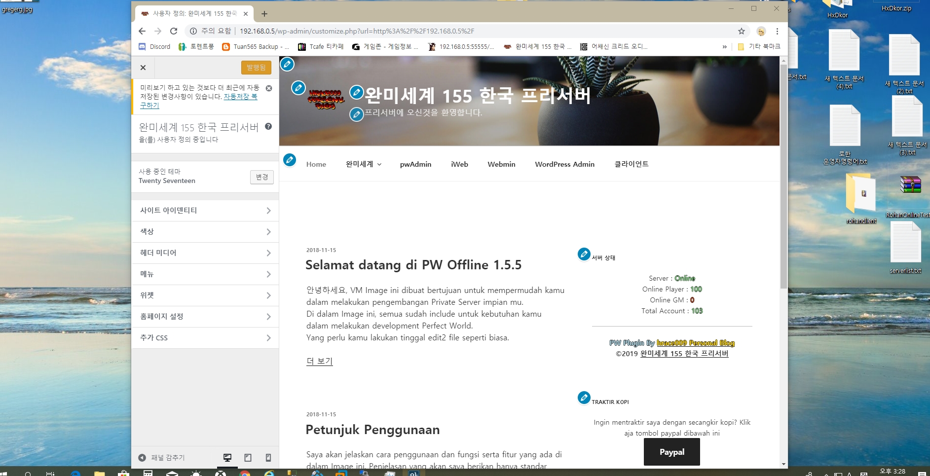Switch to desktop preview mode
The width and height of the screenshot is (930, 476).
coord(227,458)
